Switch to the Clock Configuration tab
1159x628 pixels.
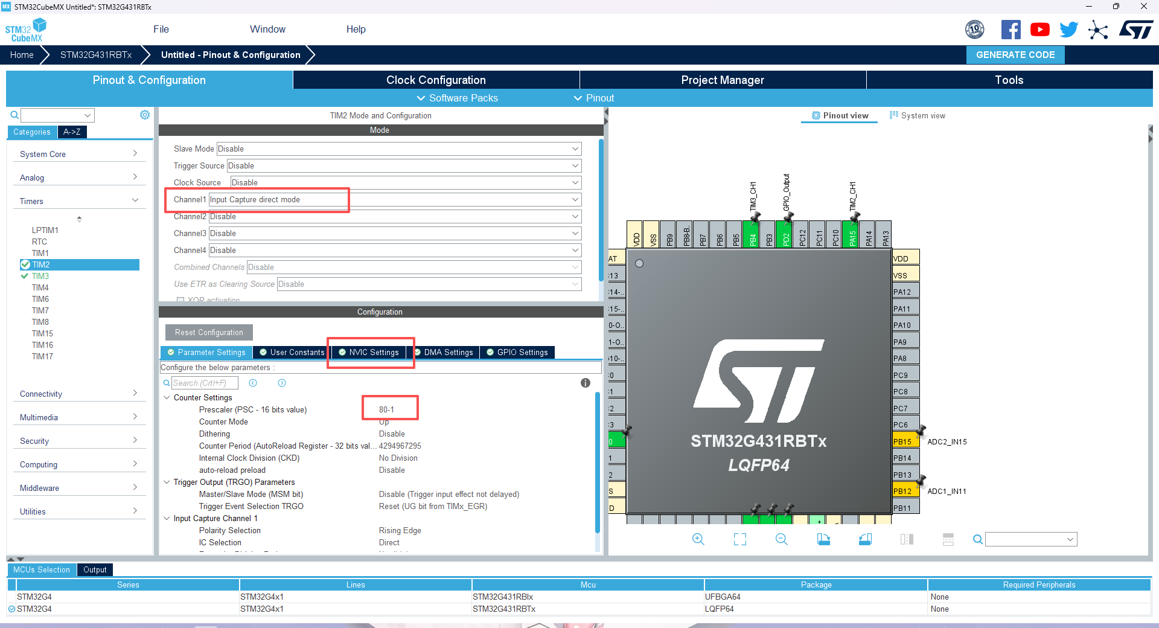click(x=436, y=80)
